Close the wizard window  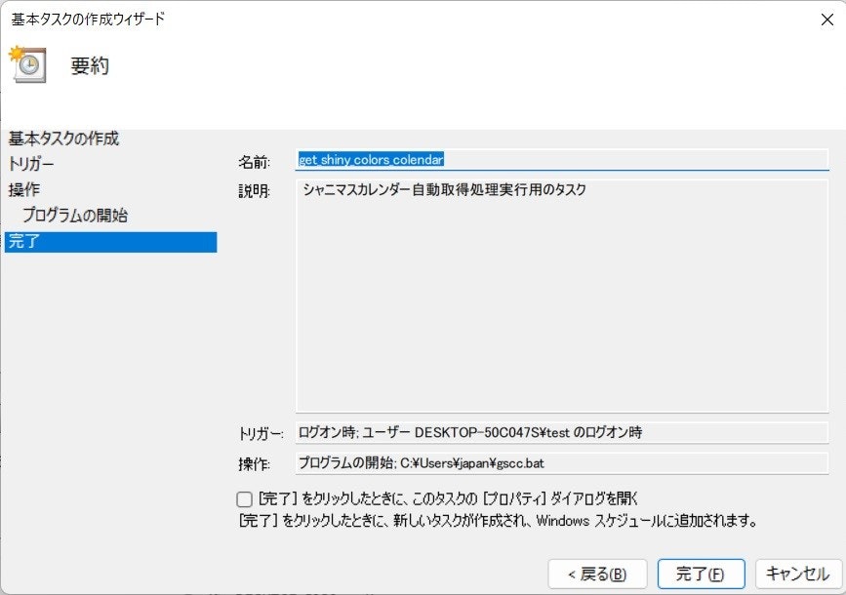[828, 18]
